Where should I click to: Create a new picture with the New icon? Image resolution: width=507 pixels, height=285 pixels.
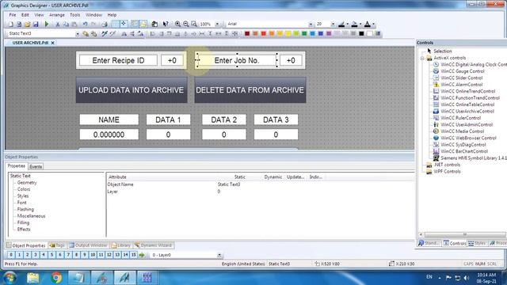pos(10,25)
